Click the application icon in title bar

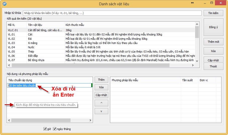(4, 4)
